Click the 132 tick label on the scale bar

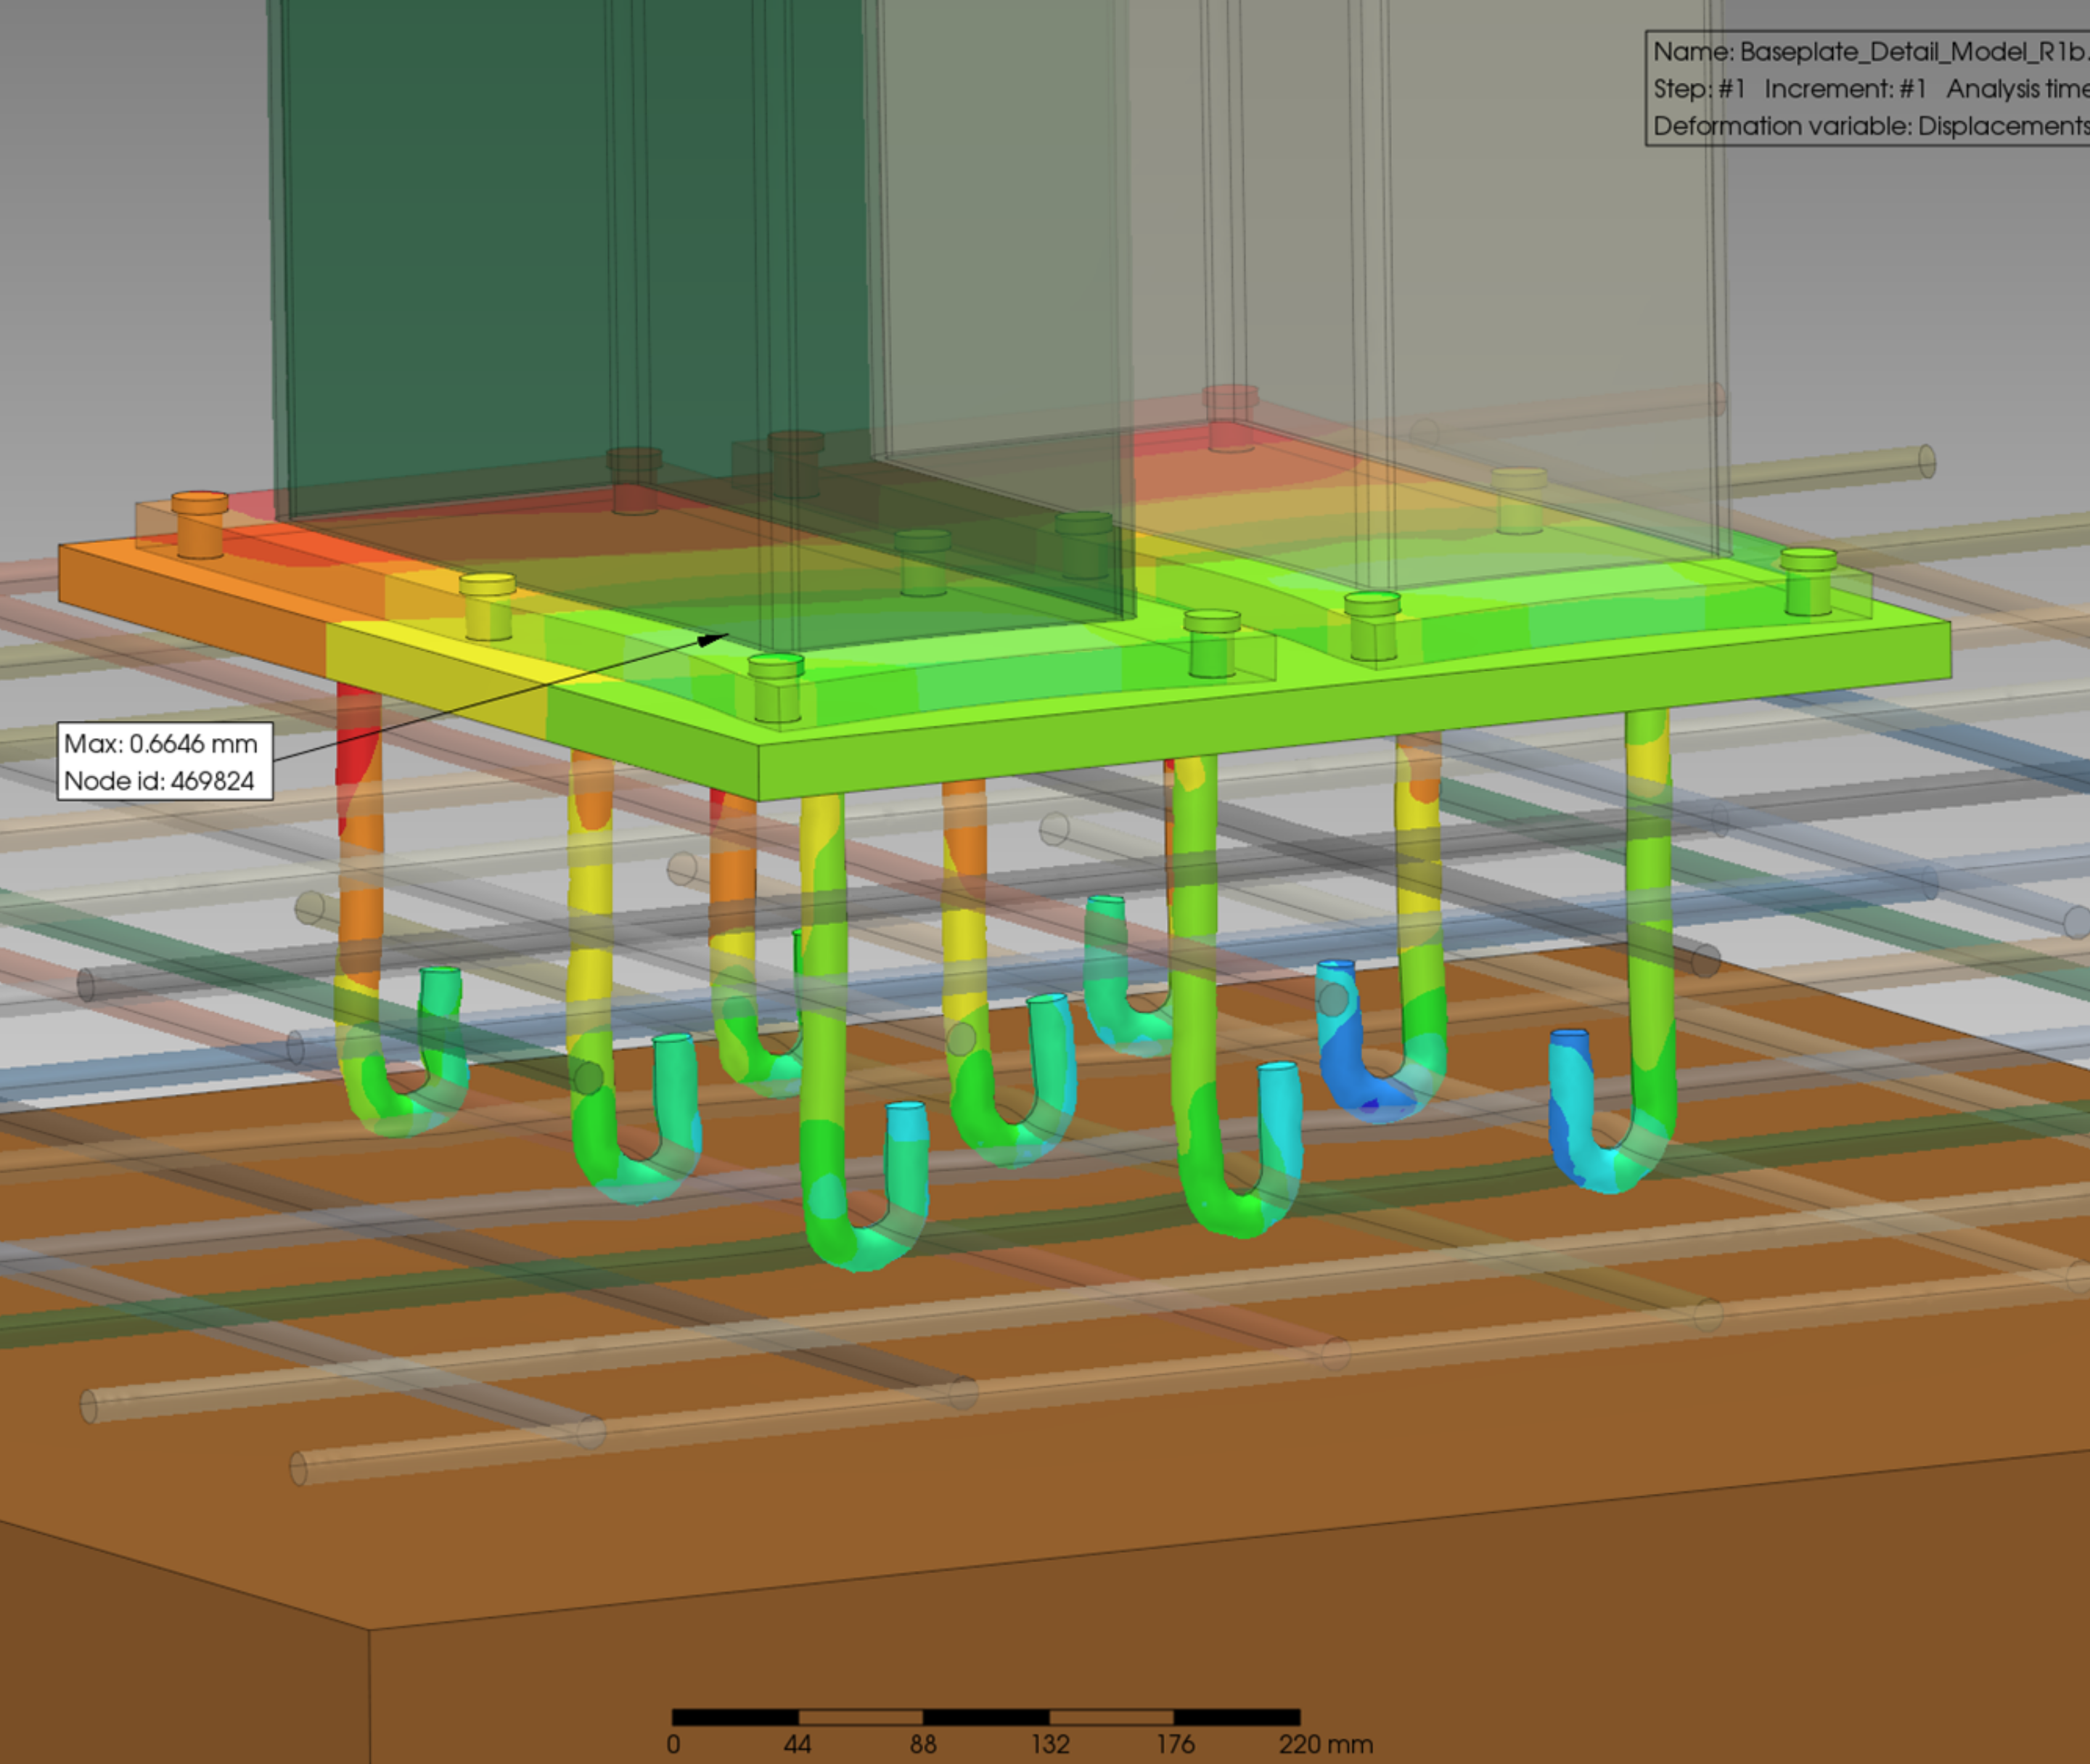click(x=1049, y=1744)
